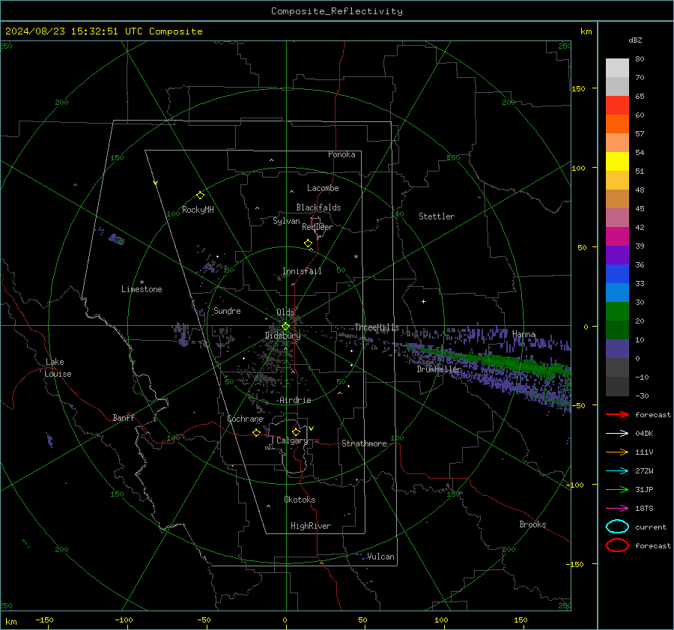This screenshot has width=674, height=630.
Task: Select the orange 111V arrow legend icon
Action: pos(617,452)
